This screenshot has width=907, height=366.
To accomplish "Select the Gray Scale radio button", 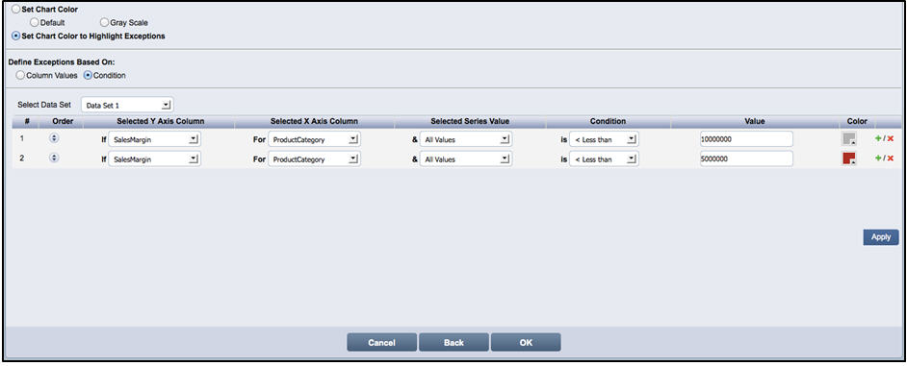I will (x=104, y=22).
